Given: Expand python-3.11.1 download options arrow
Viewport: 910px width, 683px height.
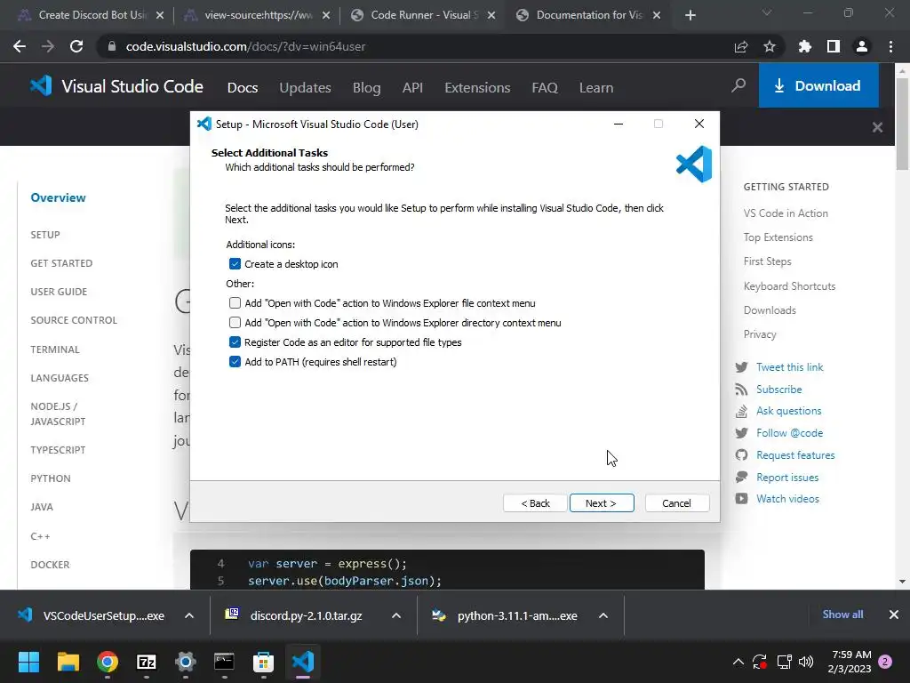Looking at the screenshot, I should click(603, 615).
